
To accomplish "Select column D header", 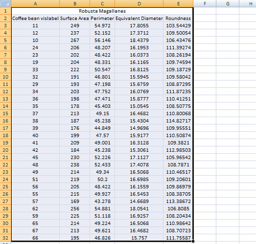I will coord(139,3).
